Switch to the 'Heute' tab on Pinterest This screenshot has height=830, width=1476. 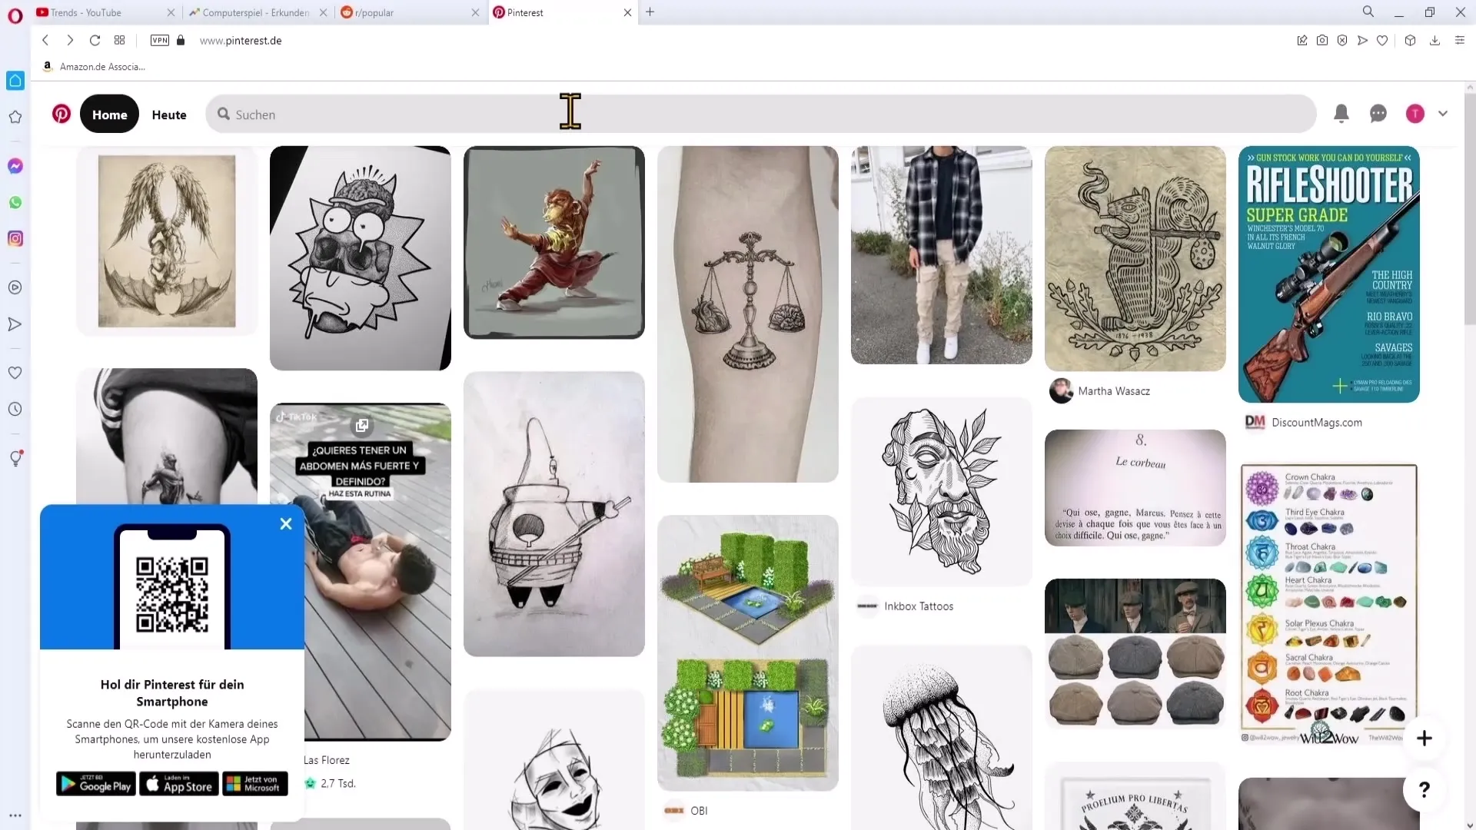[169, 114]
